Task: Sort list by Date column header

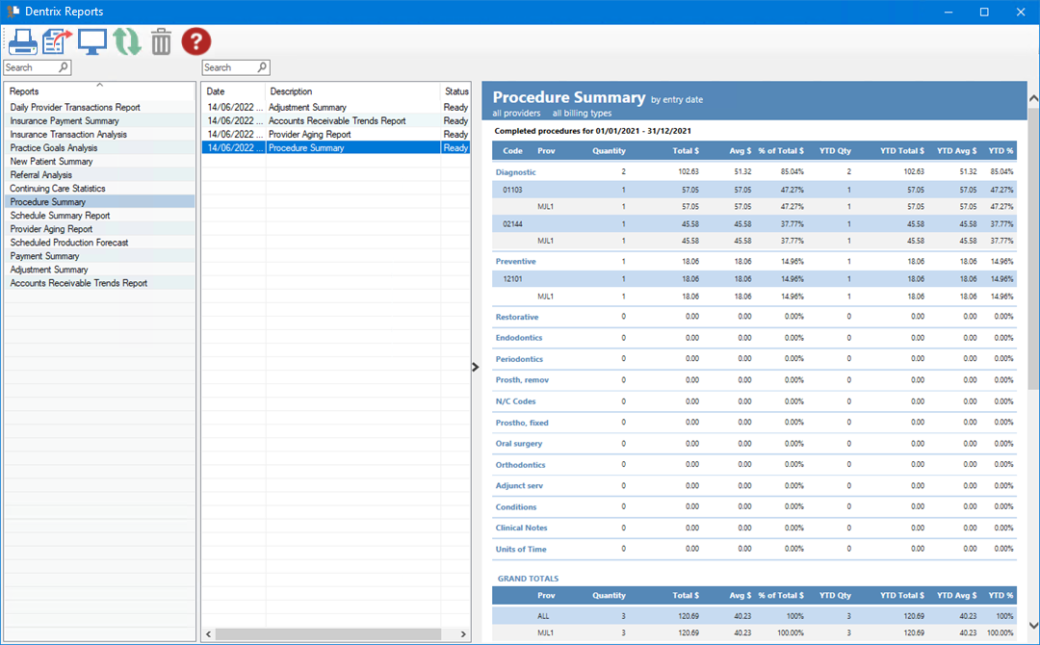Action: tap(216, 91)
